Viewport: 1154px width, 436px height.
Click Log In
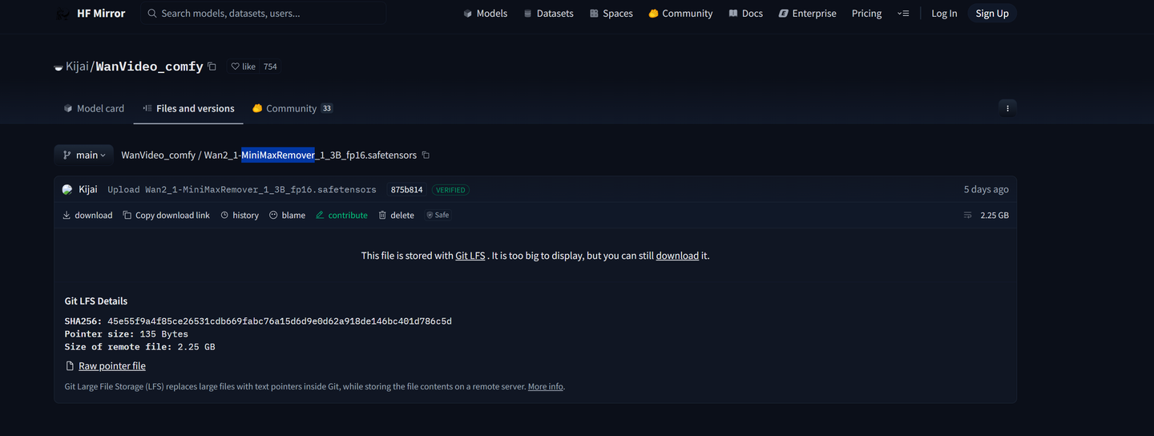coord(944,14)
